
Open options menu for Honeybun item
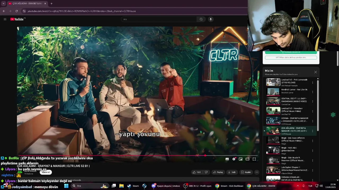(313, 111)
